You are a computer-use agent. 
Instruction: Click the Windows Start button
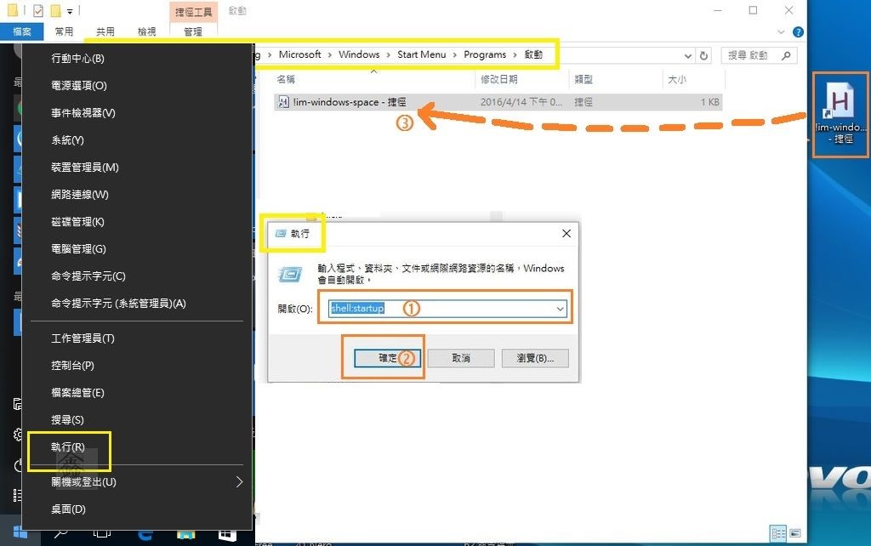coord(20,532)
